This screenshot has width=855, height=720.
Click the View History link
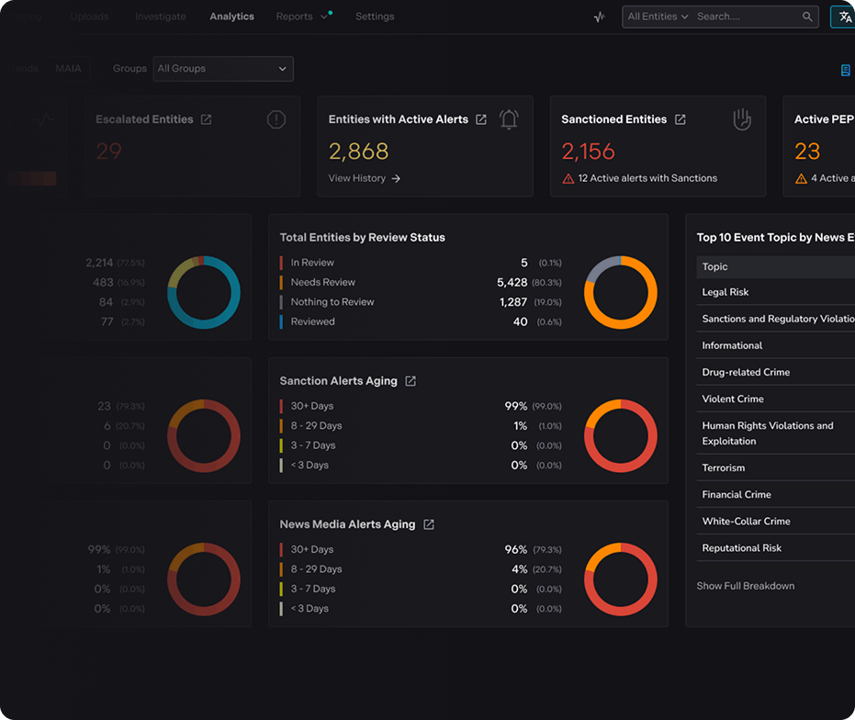(364, 178)
